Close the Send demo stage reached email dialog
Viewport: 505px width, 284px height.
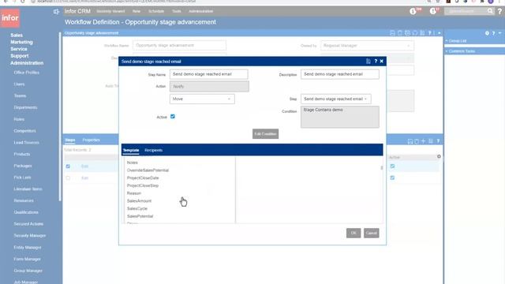click(382, 62)
